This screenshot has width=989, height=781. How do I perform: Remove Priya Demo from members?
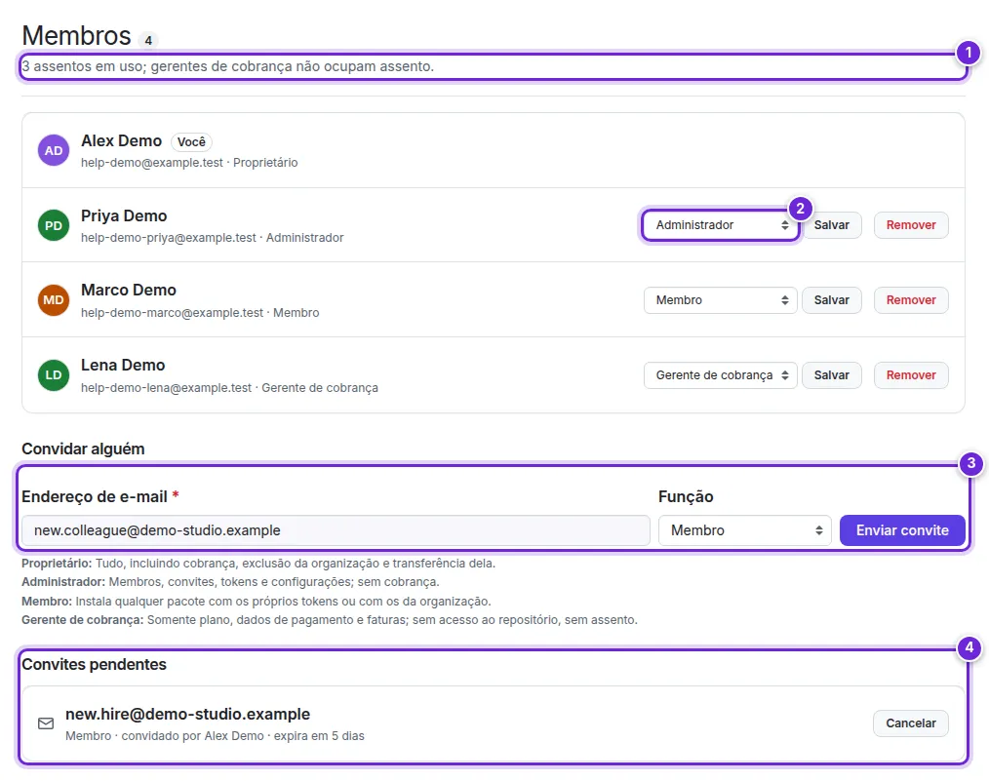click(911, 225)
